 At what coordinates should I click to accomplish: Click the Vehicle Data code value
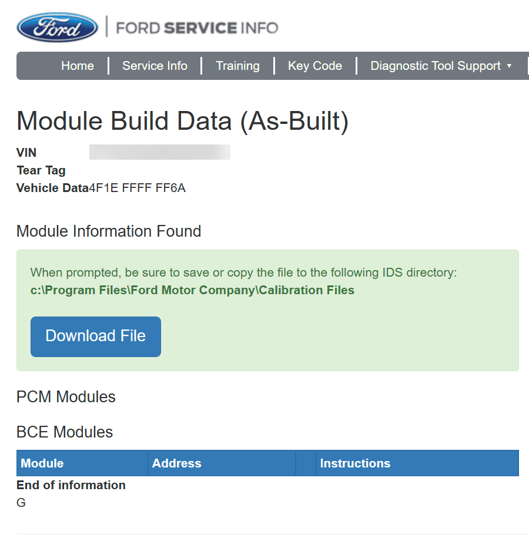pyautogui.click(x=137, y=189)
